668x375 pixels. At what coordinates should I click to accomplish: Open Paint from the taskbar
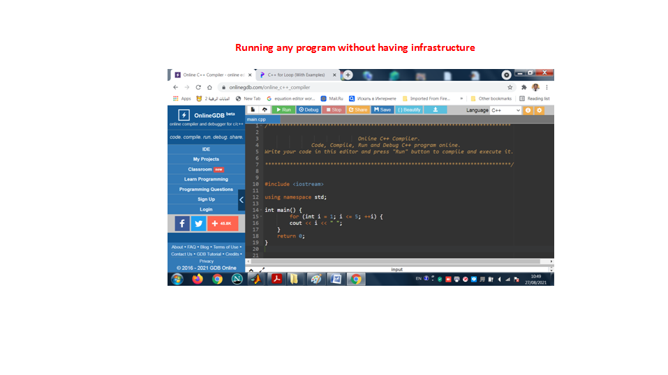tap(316, 280)
